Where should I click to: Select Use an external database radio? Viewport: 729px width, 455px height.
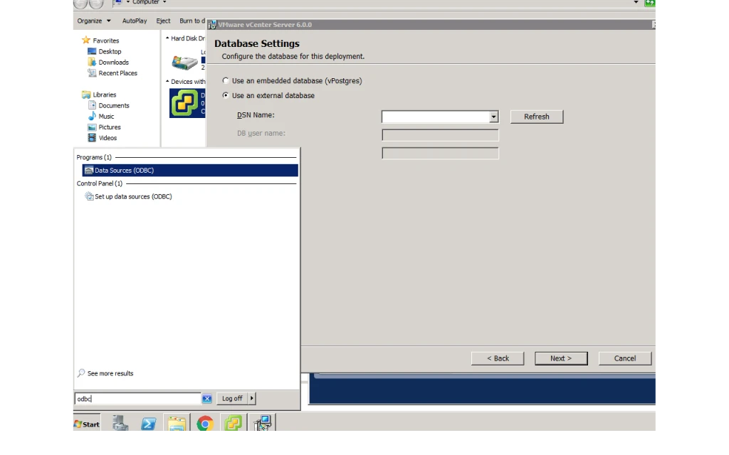pos(226,95)
